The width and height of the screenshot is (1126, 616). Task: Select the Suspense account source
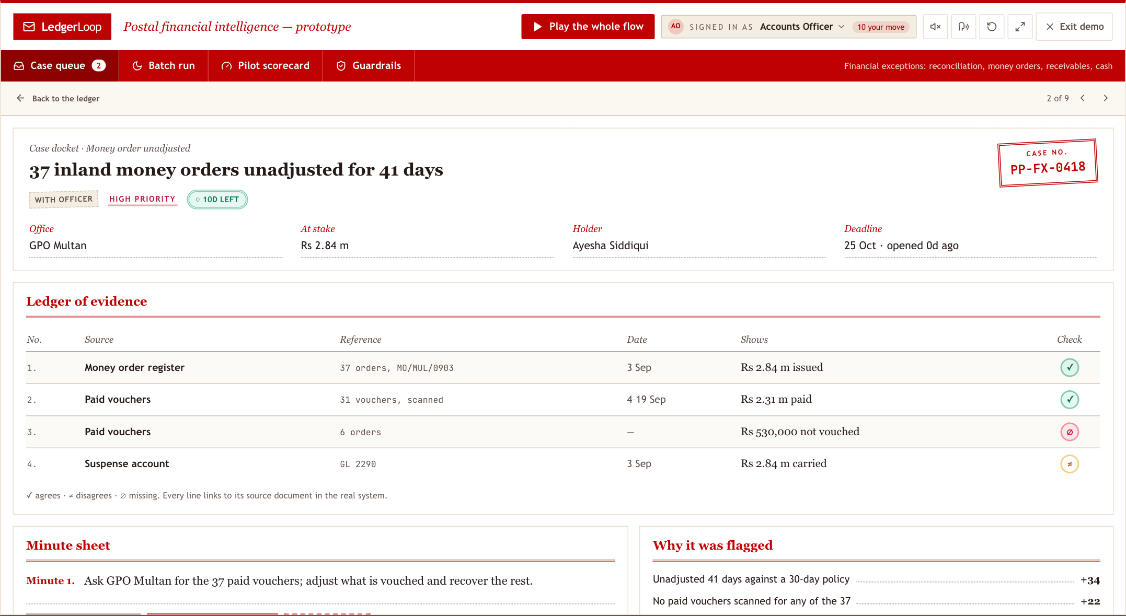(127, 464)
